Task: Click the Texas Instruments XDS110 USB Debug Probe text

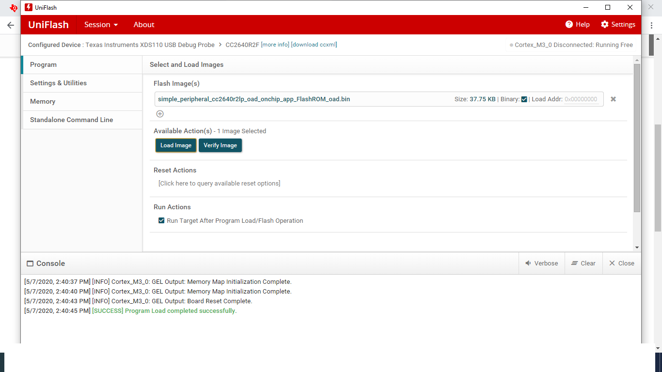Action: pos(150,45)
